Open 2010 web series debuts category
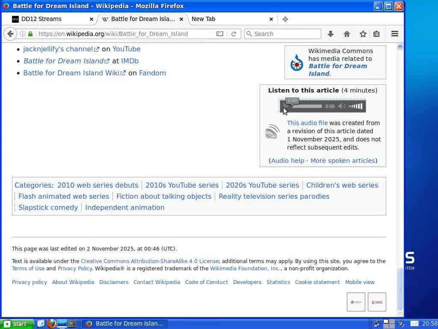The image size is (438, 329). [98, 185]
